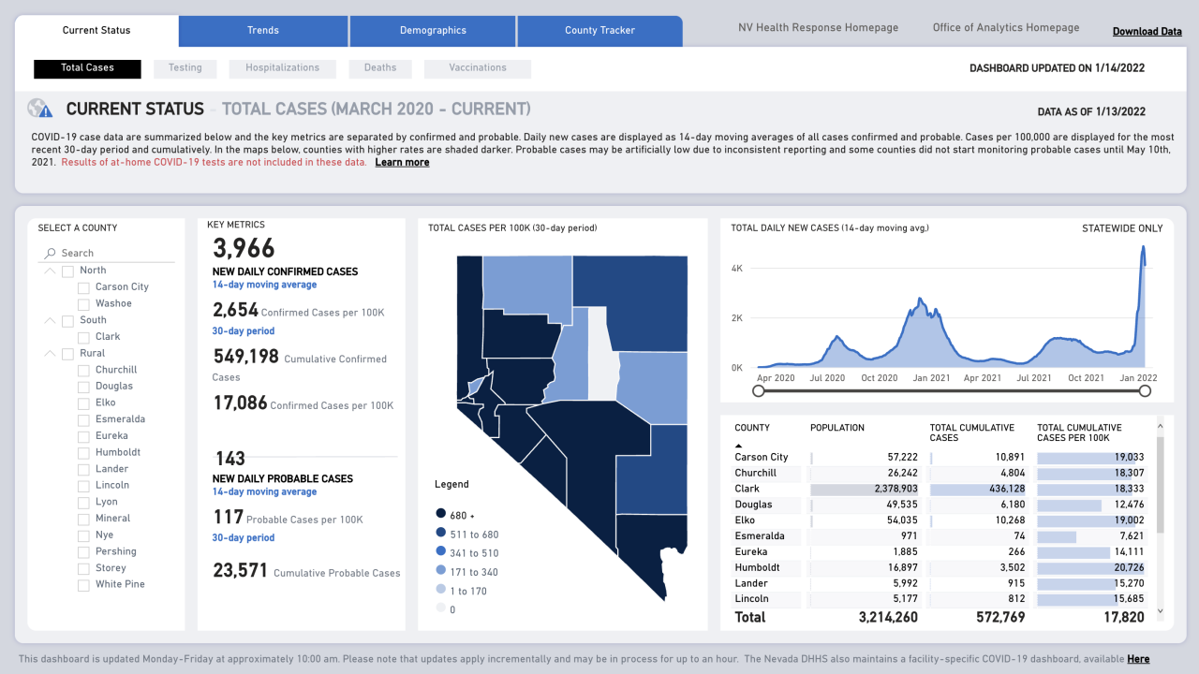Screen dimensions: 1199x674
Task: Click the globe icon beside Current Status heading
Action: 40,109
